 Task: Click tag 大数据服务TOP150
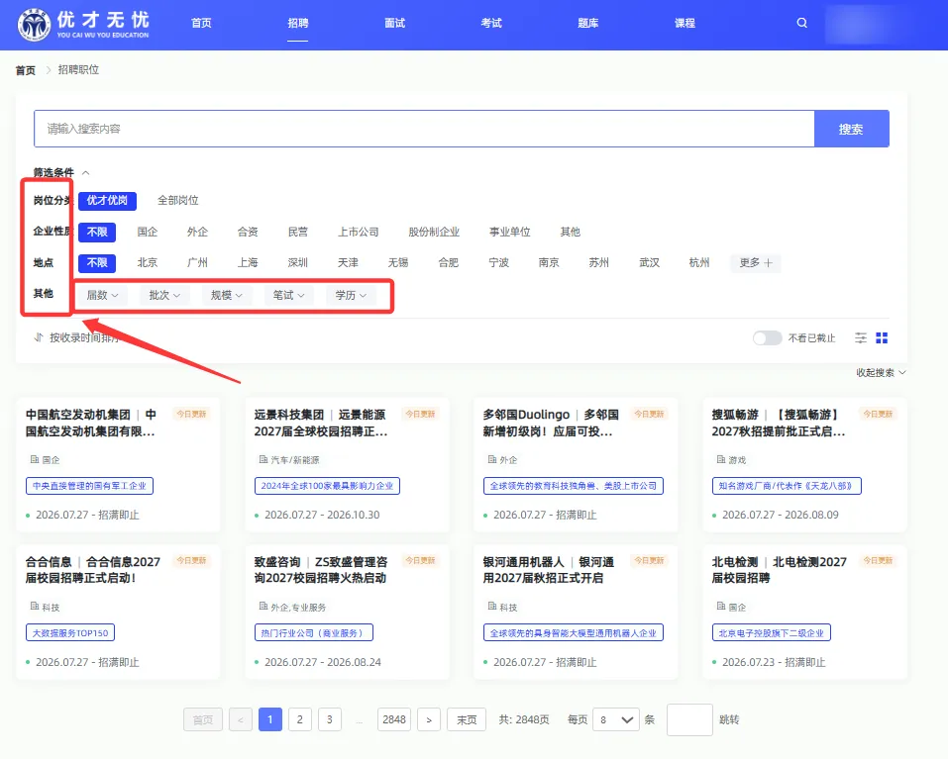(70, 632)
